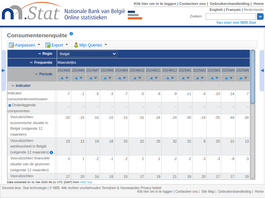This screenshot has width=265, height=198.
Task: Click the Export toolbar icon
Action: click(48, 45)
